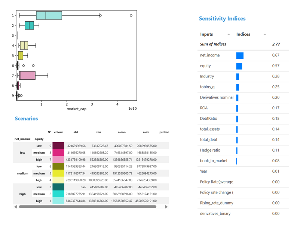The height and width of the screenshot is (225, 300).
Task: Click the outlier point on boxplot row 1
Action: (x=131, y=16)
